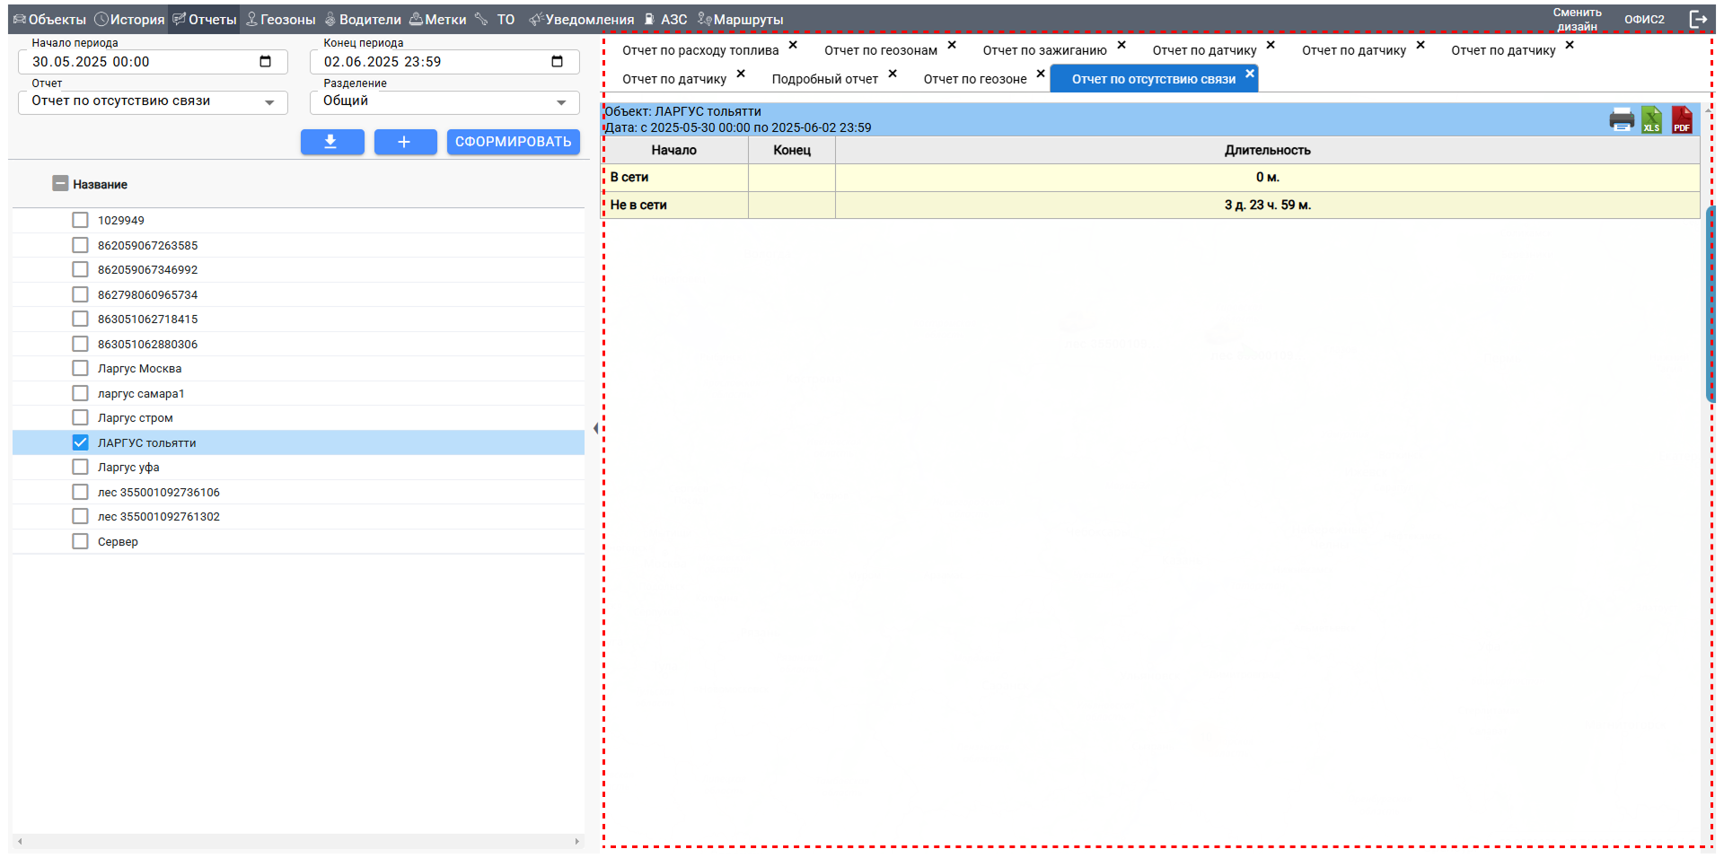Click Сменить дизайн link
The image size is (1724, 858).
tap(1577, 19)
